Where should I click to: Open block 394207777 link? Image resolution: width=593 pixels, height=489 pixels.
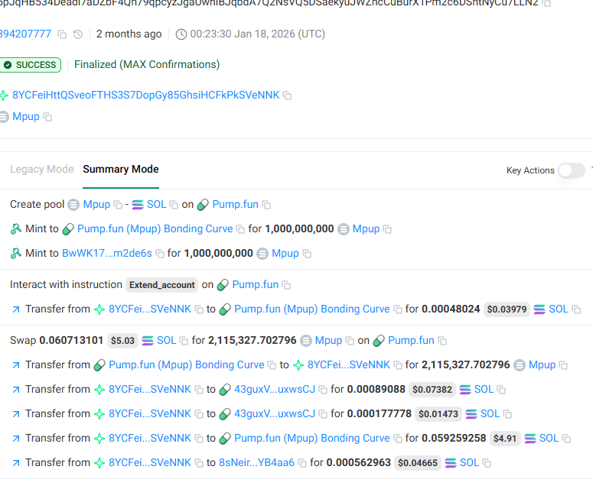click(25, 34)
